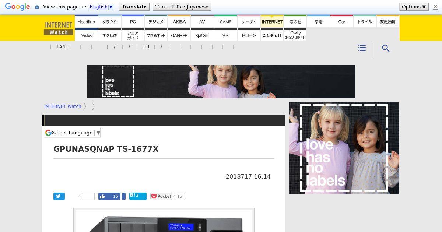This screenshot has width=442, height=232.
Task: Open the 窓の杜 tab
Action: tap(295, 22)
